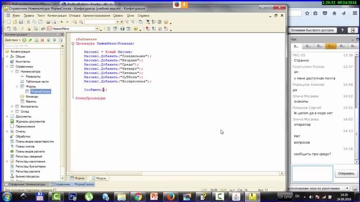Click the Сообщить code line
The width and height of the screenshot is (360, 202).
pos(96,90)
